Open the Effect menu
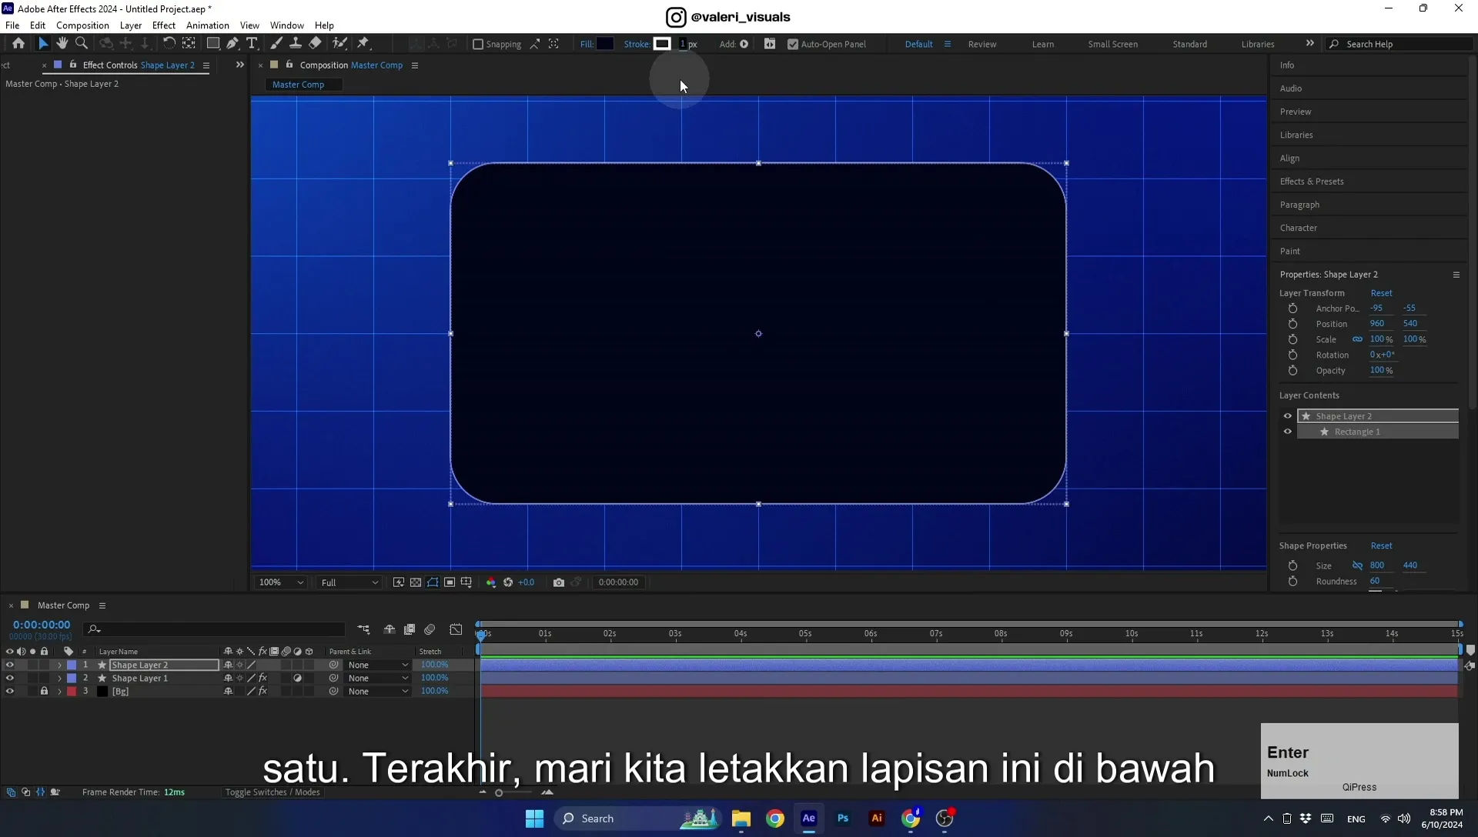The width and height of the screenshot is (1478, 837). pyautogui.click(x=164, y=25)
